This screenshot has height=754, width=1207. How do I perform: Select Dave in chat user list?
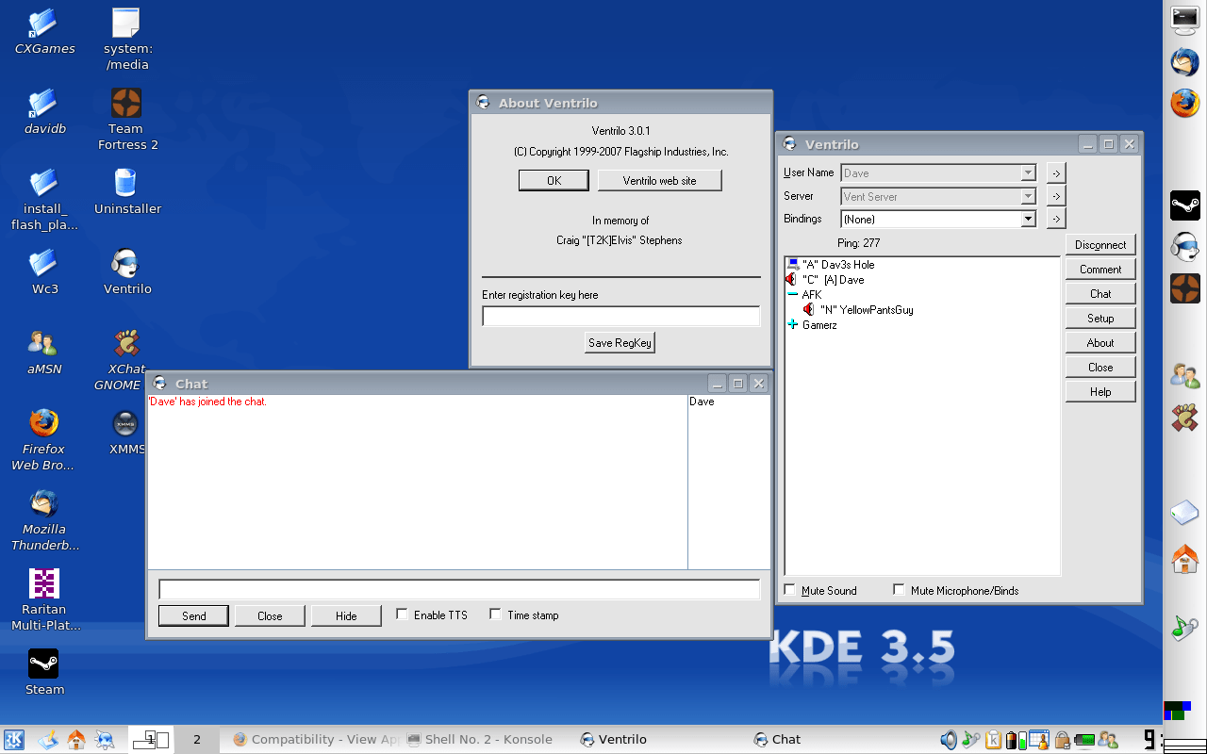click(x=702, y=402)
